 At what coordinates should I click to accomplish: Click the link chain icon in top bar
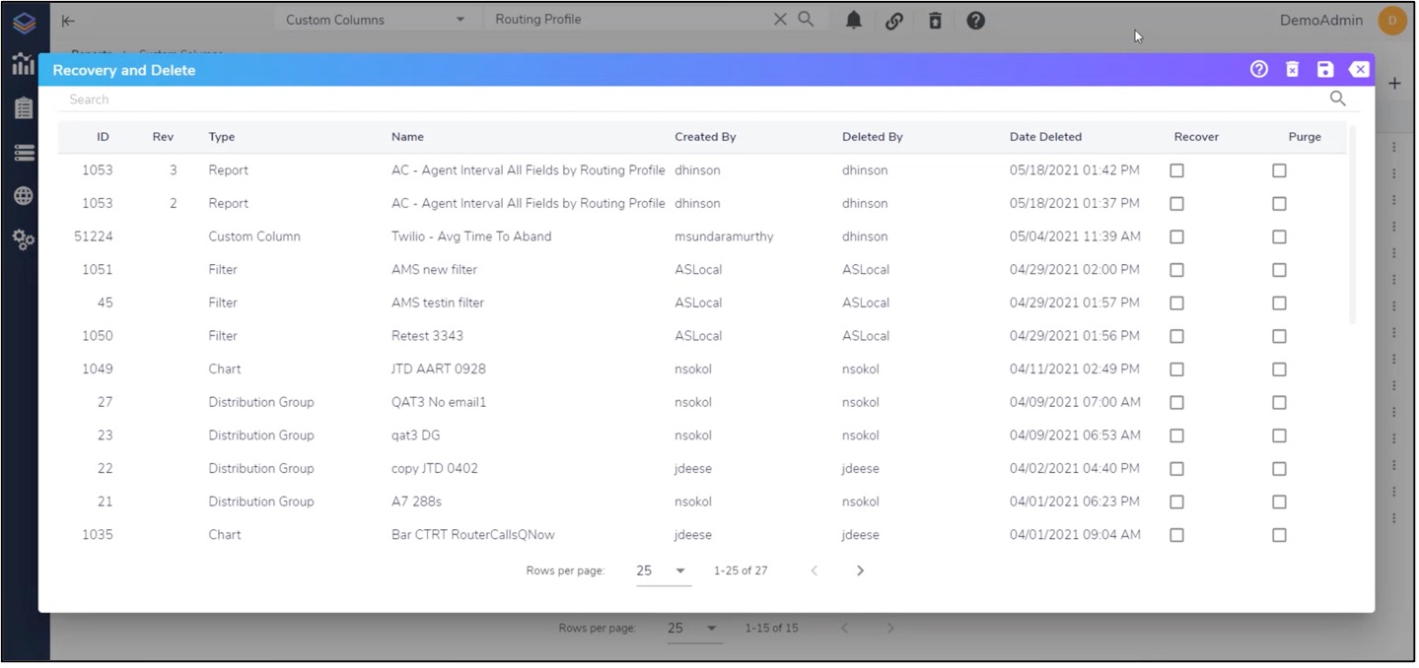[894, 21]
